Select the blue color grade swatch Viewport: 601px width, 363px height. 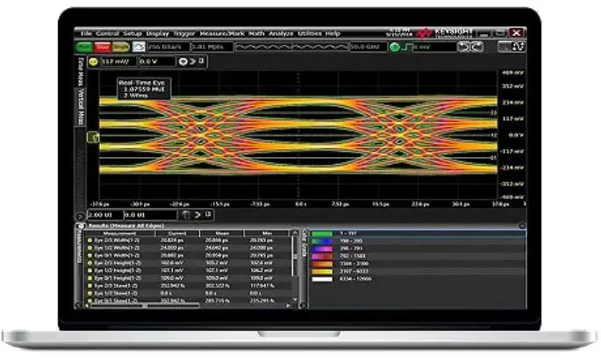[x=322, y=241]
